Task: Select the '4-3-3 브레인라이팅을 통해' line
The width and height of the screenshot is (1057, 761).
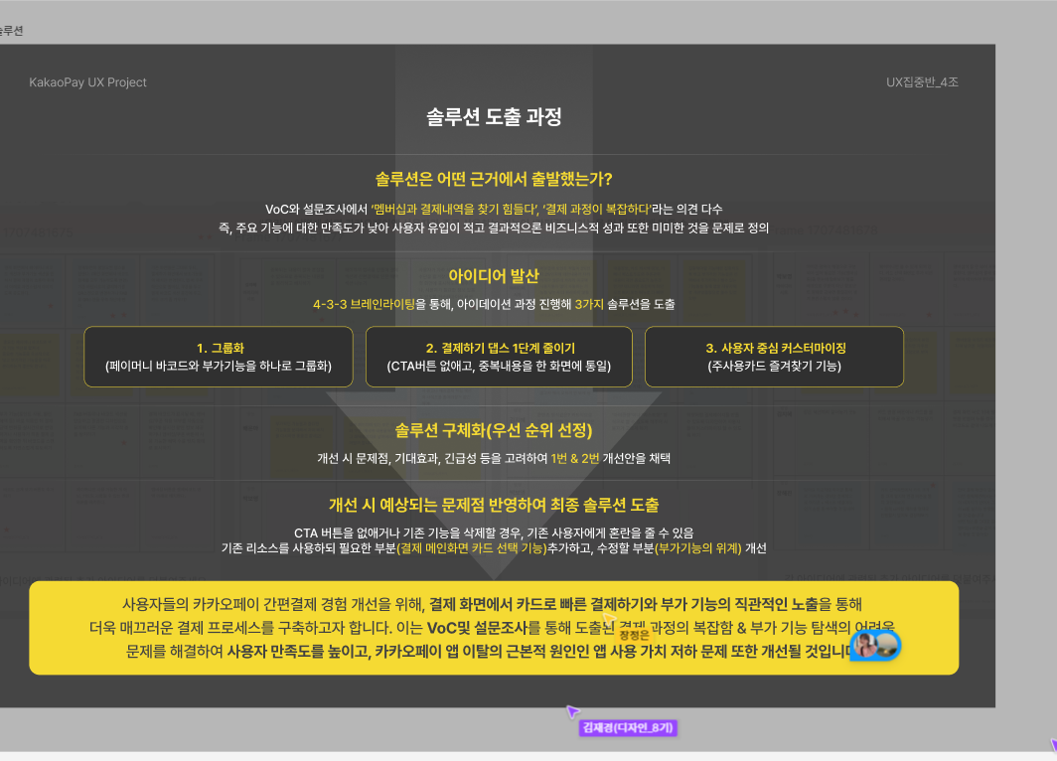Action: tap(494, 304)
